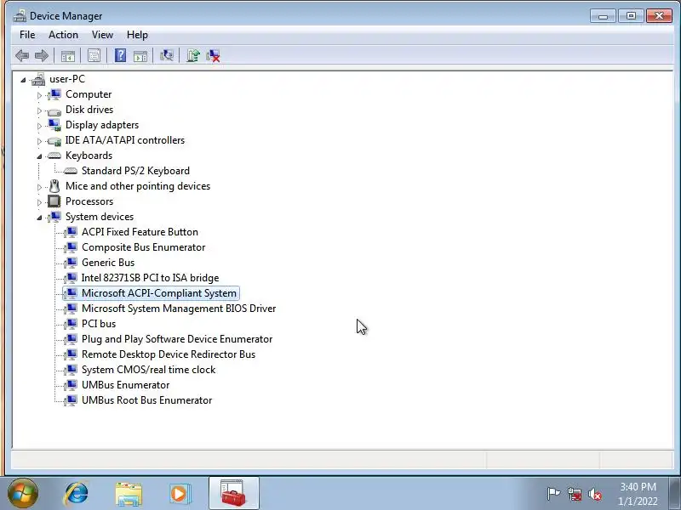
Task: Expand the IDE ATA/ATAPI controllers arrow
Action: [x=39, y=141]
